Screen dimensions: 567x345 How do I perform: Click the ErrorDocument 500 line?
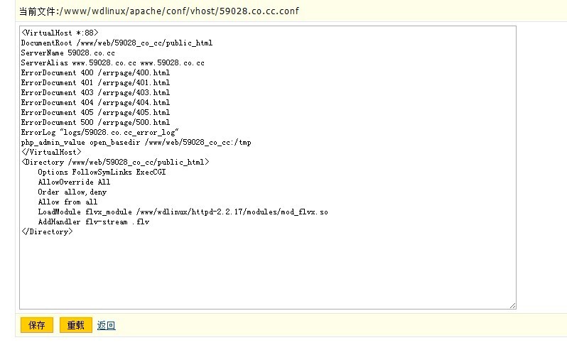coord(95,122)
